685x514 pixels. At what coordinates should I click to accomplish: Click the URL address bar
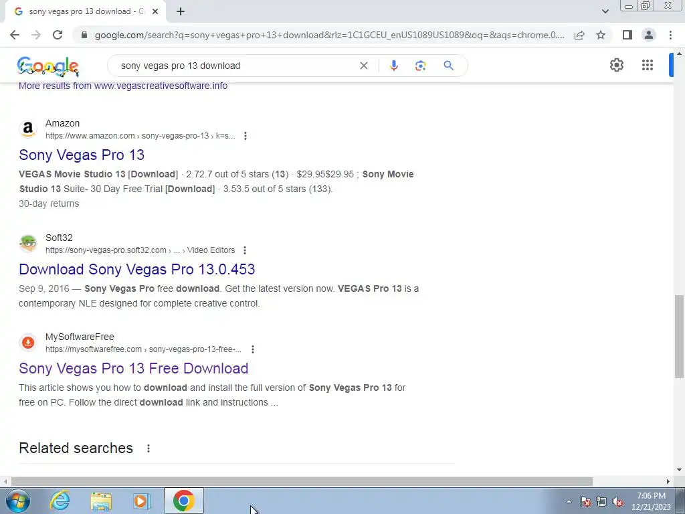pyautogui.click(x=329, y=35)
